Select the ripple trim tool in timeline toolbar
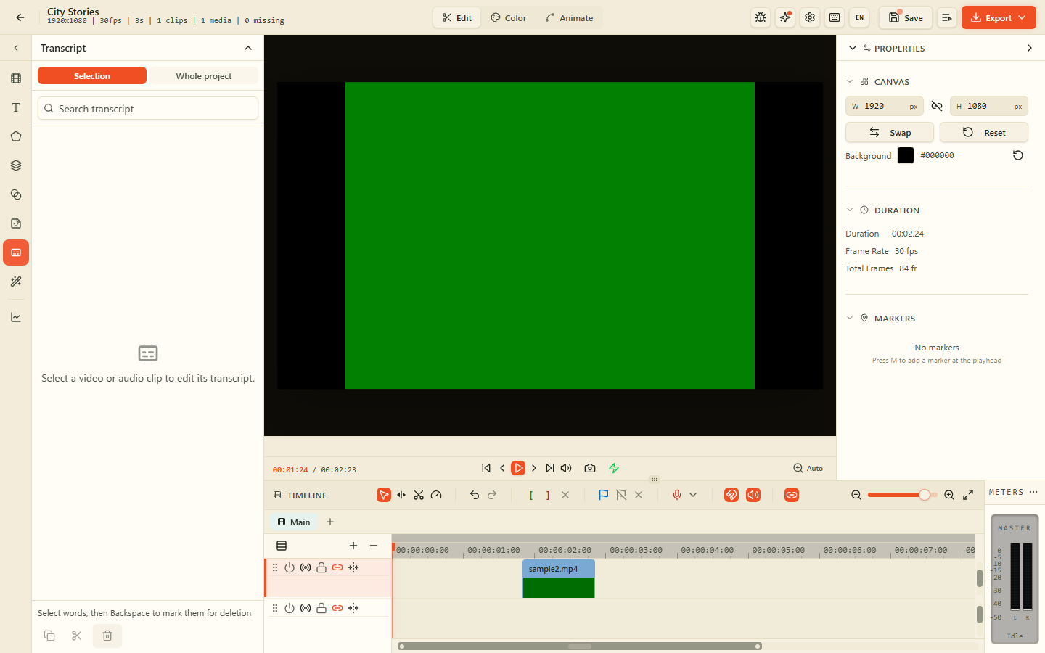The image size is (1045, 653). (401, 495)
